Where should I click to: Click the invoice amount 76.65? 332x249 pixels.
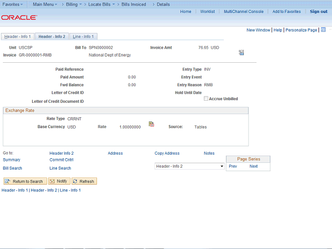[x=203, y=48]
